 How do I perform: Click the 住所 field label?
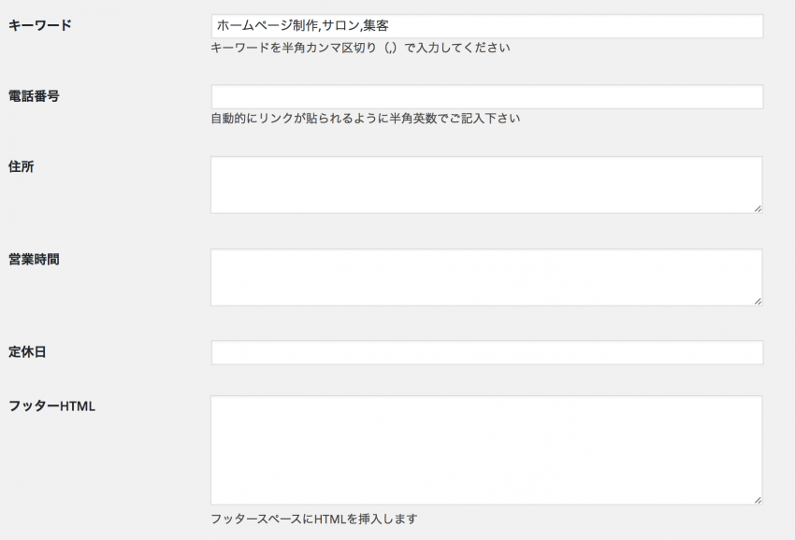[21, 166]
